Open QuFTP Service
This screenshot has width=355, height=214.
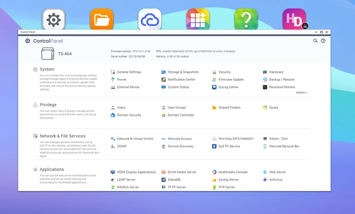(226, 146)
